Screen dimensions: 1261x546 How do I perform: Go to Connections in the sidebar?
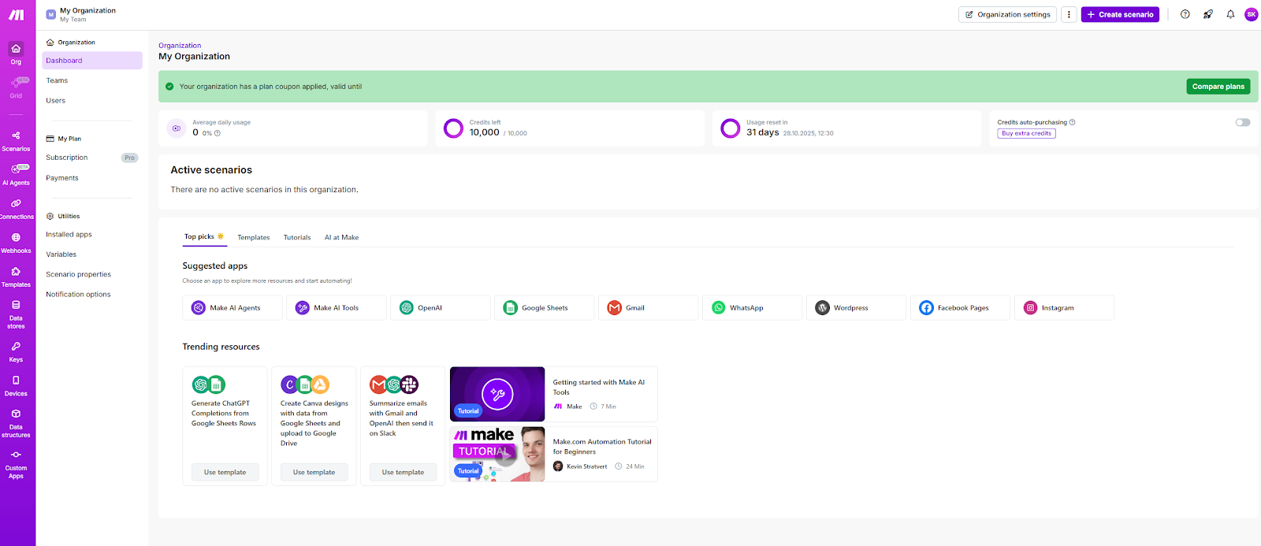pyautogui.click(x=16, y=208)
